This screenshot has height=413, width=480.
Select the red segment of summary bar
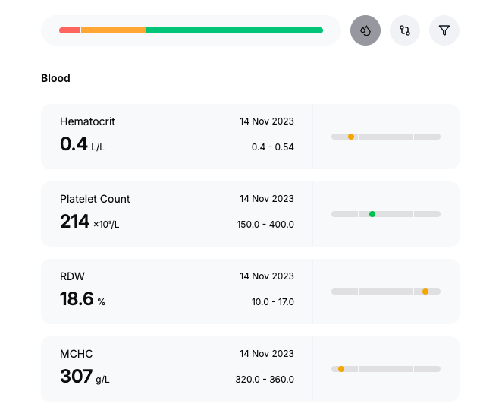point(70,30)
